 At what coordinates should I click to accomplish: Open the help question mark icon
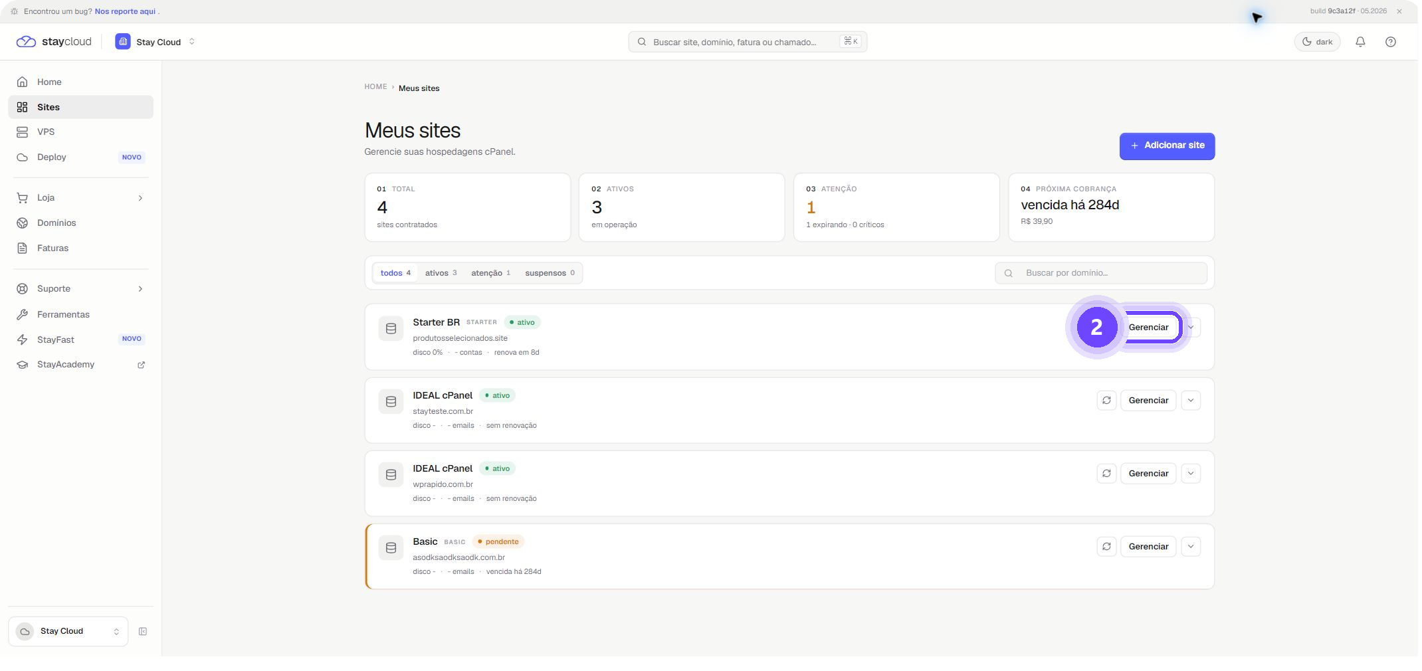(1390, 42)
